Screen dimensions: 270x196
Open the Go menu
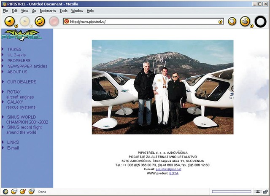click(34, 11)
